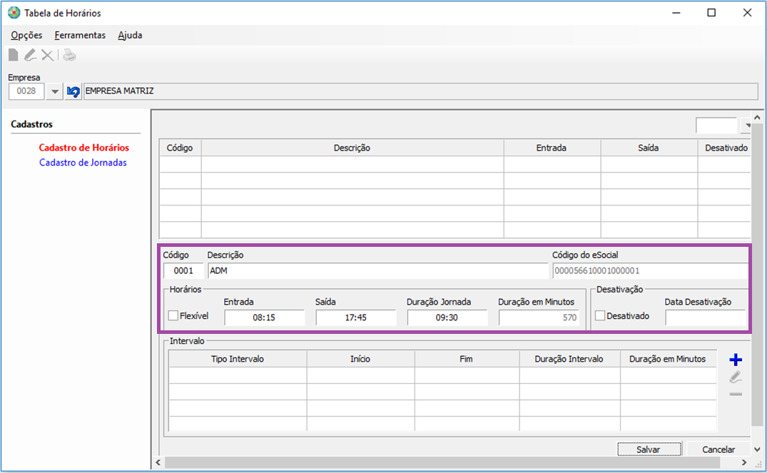The width and height of the screenshot is (767, 473).
Task: Click the vertical scrollbar up arrow
Action: click(x=757, y=118)
